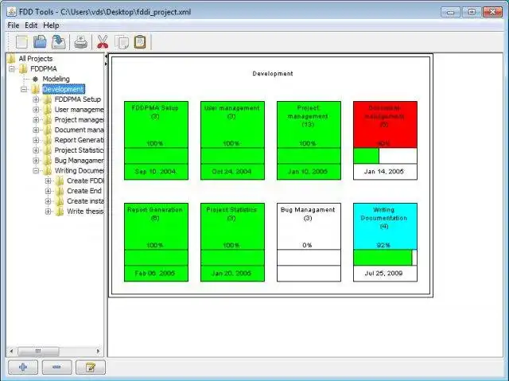This screenshot has height=381, width=509.
Task: Cut selection with the scissors icon
Action: tap(103, 42)
